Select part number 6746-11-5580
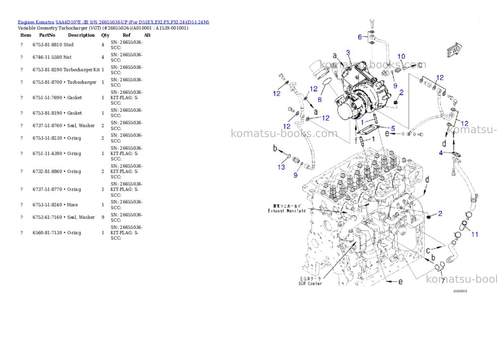The image size is (497, 351). [x=47, y=57]
